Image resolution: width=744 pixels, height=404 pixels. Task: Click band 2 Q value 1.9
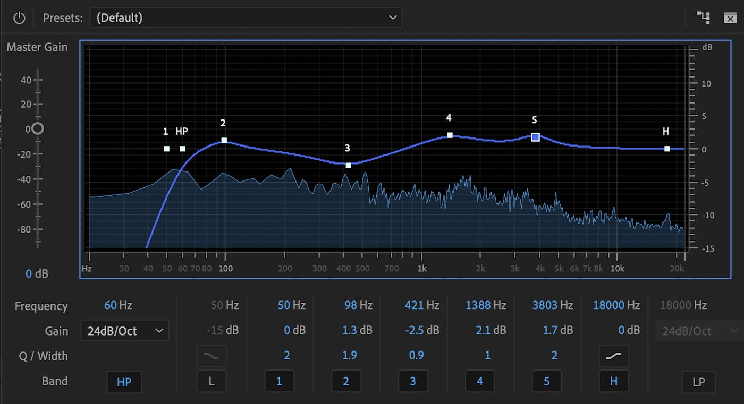click(x=350, y=356)
